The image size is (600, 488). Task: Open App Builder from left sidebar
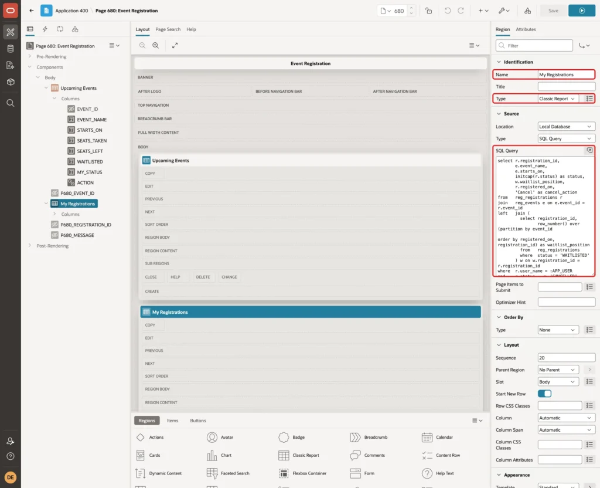point(11,32)
